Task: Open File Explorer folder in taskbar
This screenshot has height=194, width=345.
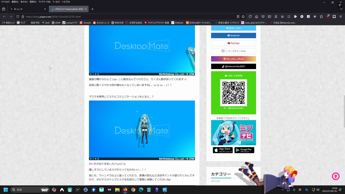Action: pyautogui.click(x=117, y=190)
